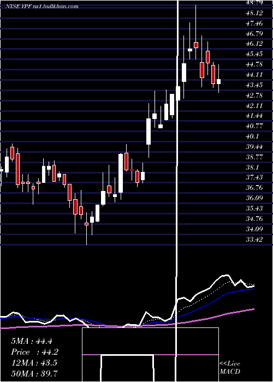Click the 12MA : 43.5 readout
The height and width of the screenshot is (382, 273).
(x=34, y=363)
